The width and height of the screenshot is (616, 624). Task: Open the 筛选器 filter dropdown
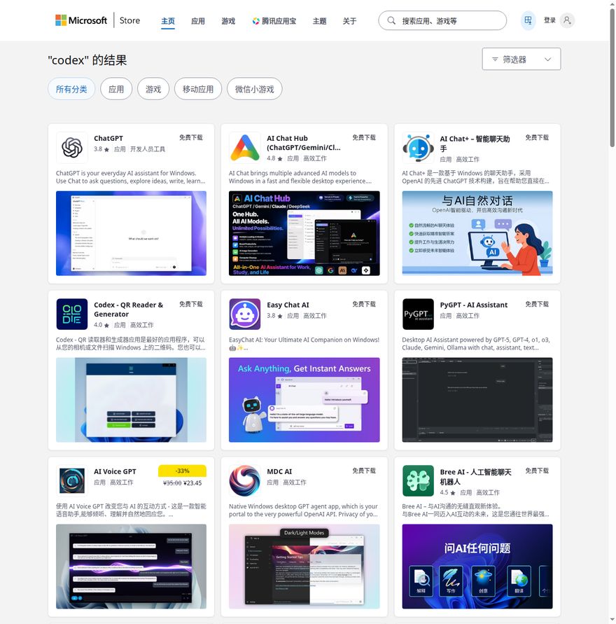coord(521,59)
